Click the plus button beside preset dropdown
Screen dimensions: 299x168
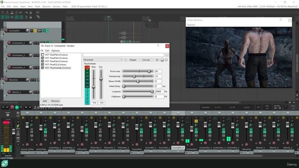click(x=126, y=60)
